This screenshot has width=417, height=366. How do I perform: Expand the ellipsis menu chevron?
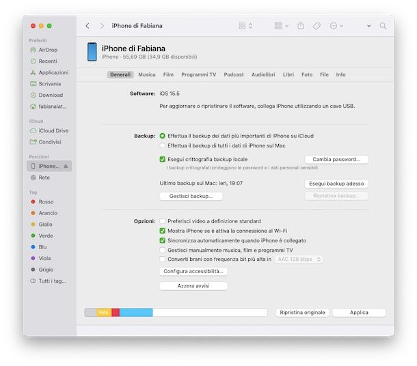342,26
